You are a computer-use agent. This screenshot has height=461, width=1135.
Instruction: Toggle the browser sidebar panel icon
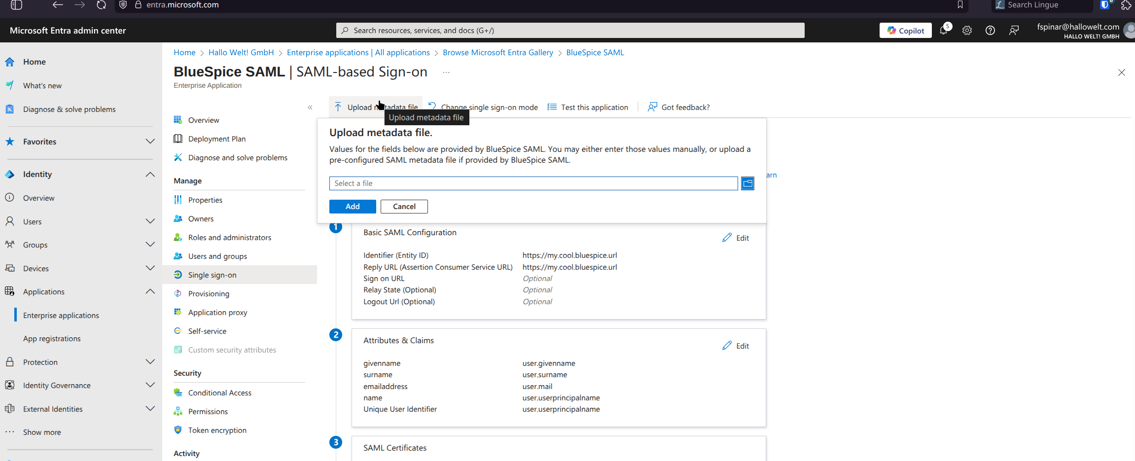point(16,5)
